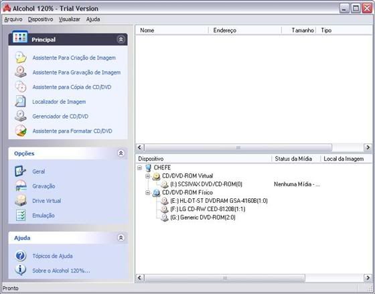Open the Ajuda menu in menu bar
Screen dimensions: 375x294
pos(93,19)
